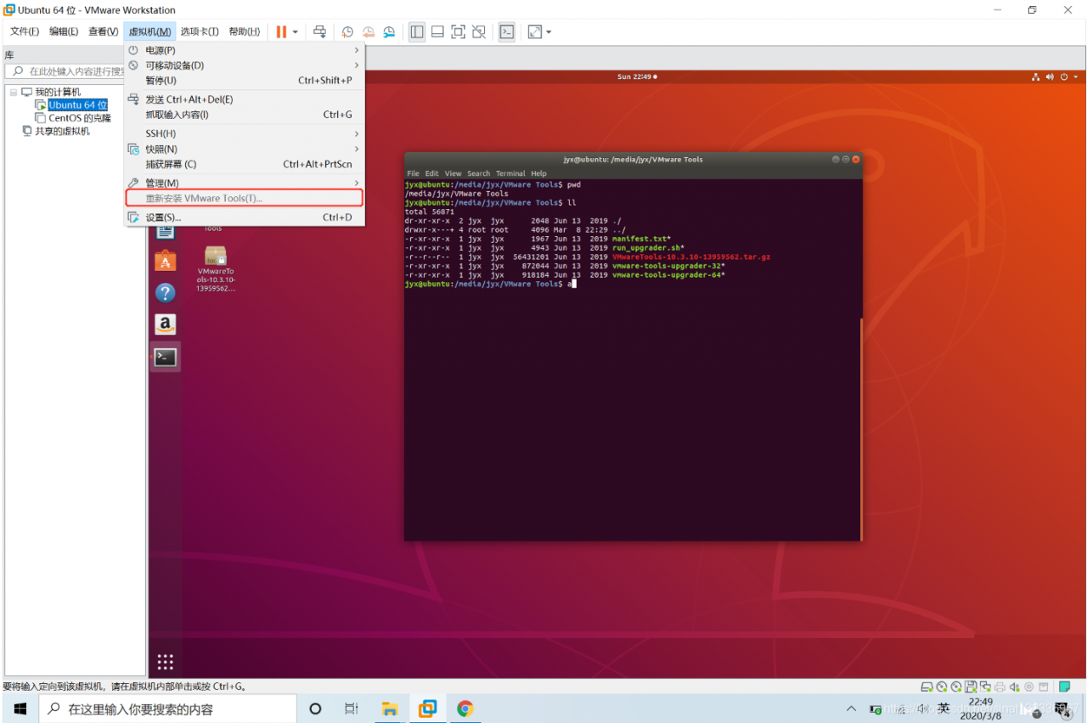The image size is (1087, 723).
Task: Open the 查看(V) menu
Action: click(x=104, y=32)
